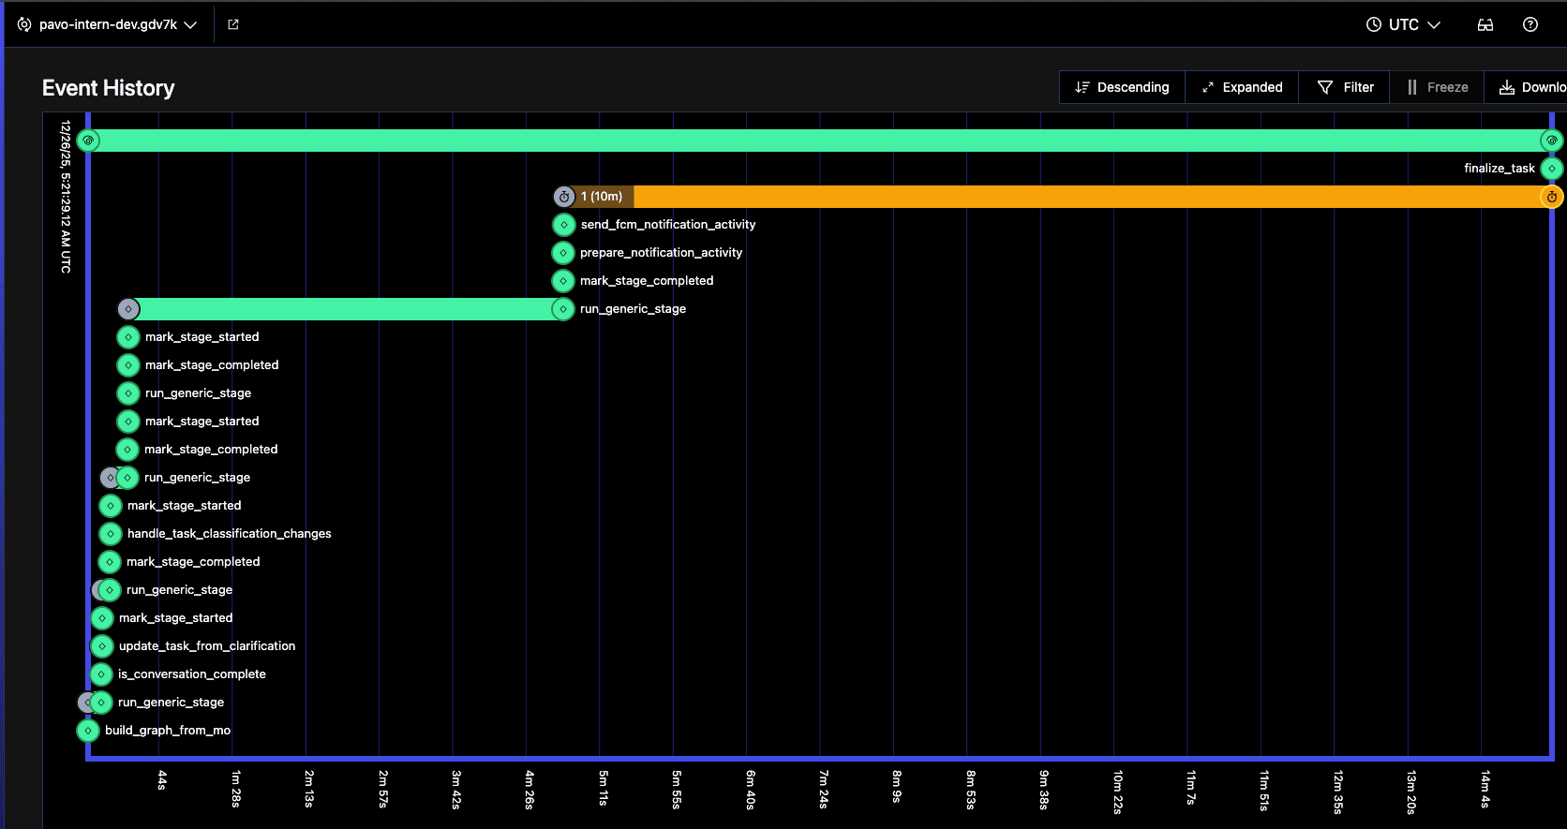Select the green run_generic_stage duration bar

tap(346, 309)
